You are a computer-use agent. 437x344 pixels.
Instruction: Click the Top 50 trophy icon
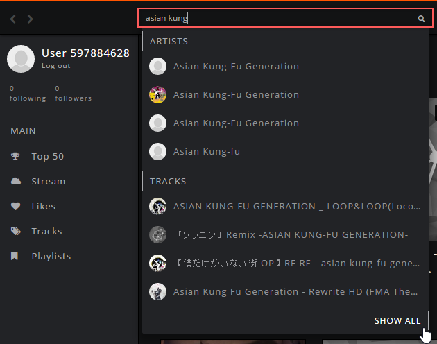15,157
